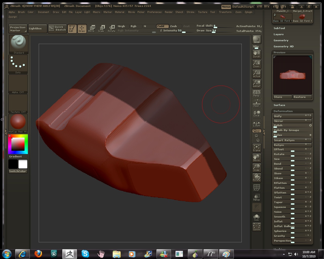Viewport: 324px width, 259px height.
Task: Open the MatCap Red Wax material picker
Action: (18, 123)
